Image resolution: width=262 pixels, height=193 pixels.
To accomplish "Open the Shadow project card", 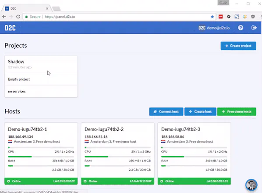I will 41,77.
